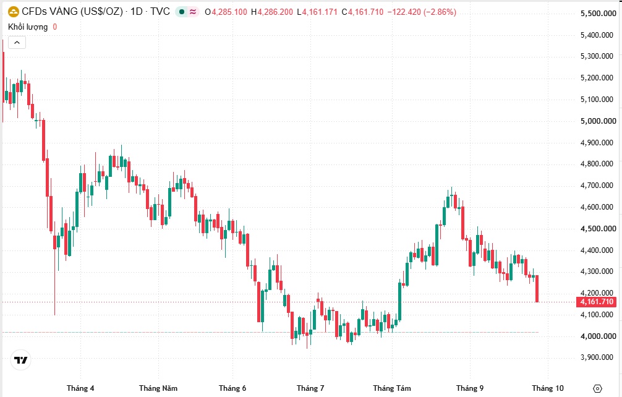Click the Tháng 9 time axis label
622x397 pixels.
[470, 388]
